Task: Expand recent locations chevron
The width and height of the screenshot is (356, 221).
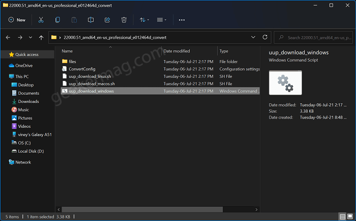Action: [31, 38]
